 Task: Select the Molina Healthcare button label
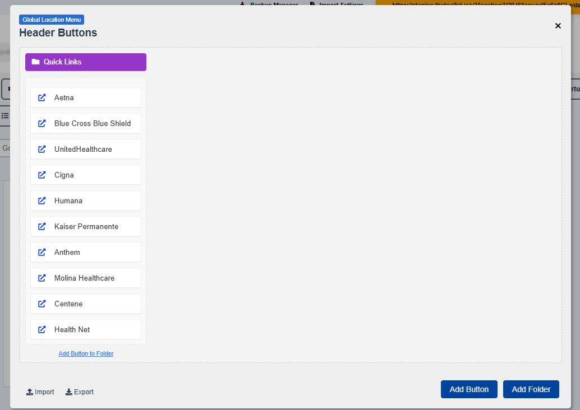pos(84,278)
